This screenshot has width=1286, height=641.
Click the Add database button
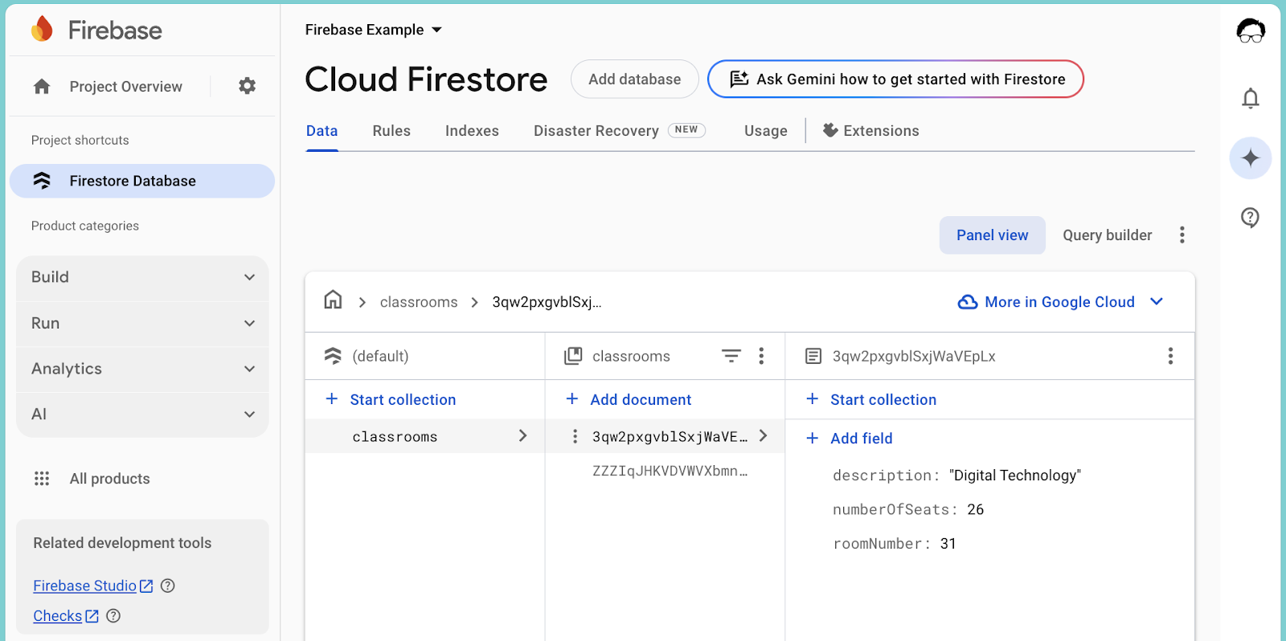[635, 79]
